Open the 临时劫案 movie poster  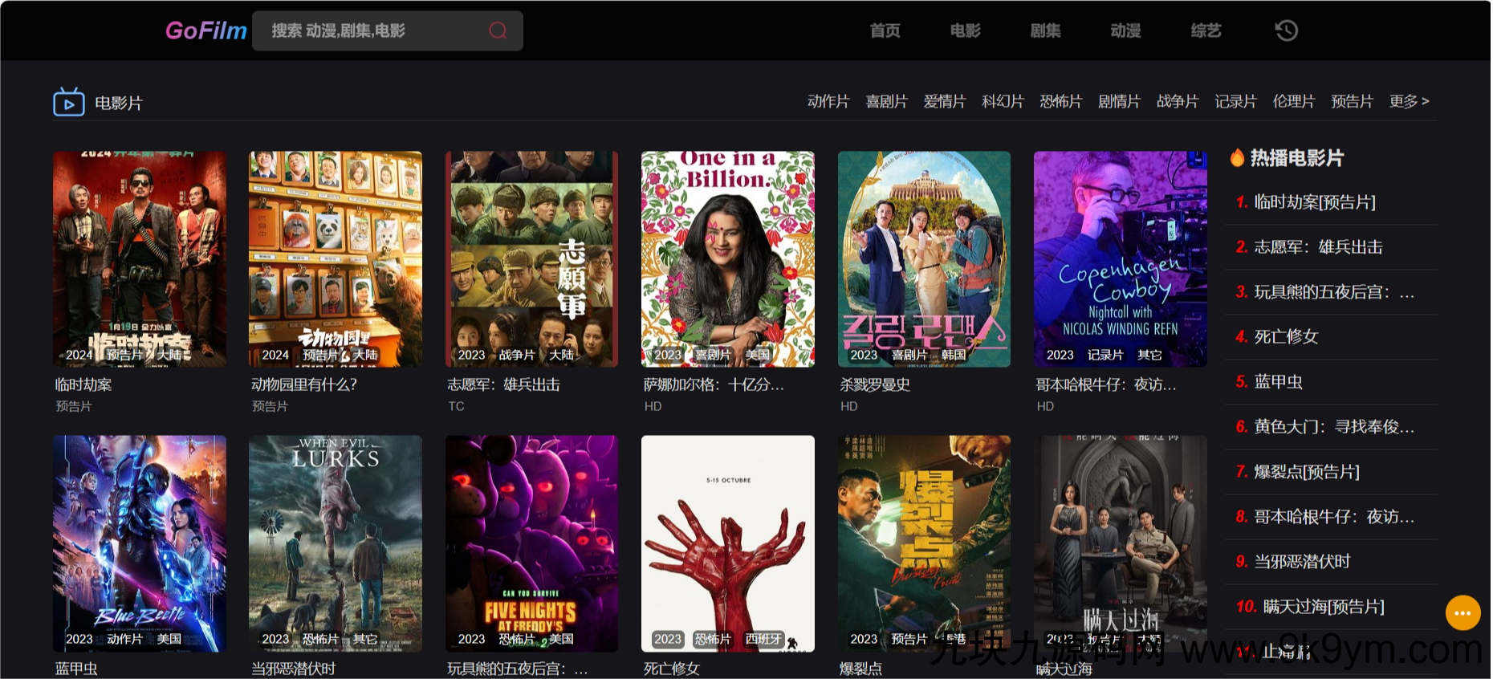[x=140, y=259]
